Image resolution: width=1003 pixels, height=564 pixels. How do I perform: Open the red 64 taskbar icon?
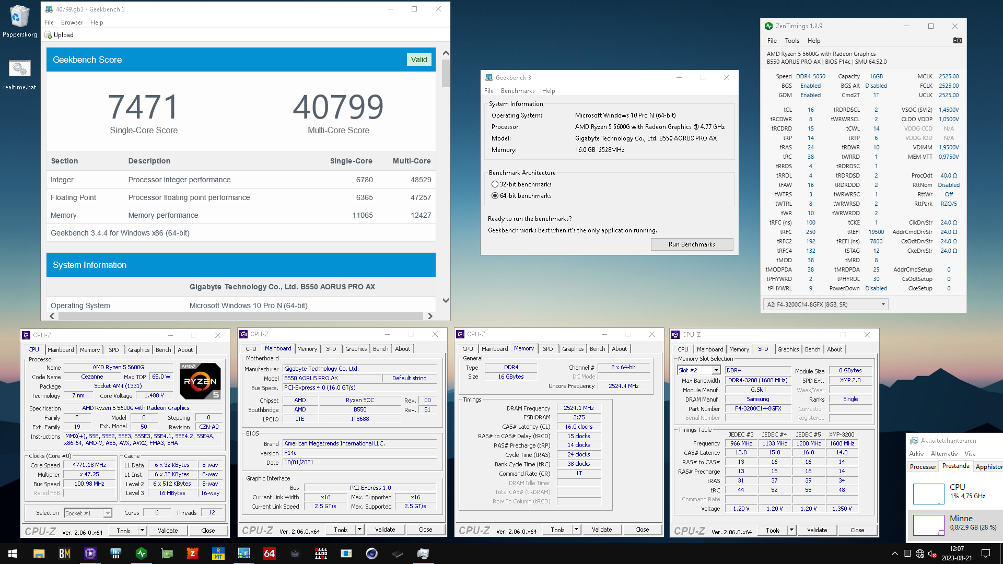click(x=269, y=554)
